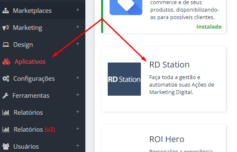This screenshot has width=237, height=152.
Task: Click the Relatórios (v2) chart icon
Action: 6,129
